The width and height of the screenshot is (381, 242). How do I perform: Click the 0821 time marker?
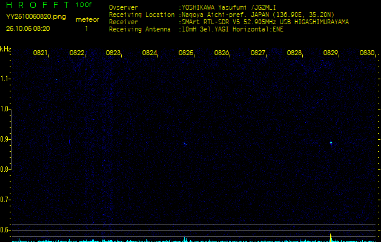[x=40, y=53]
